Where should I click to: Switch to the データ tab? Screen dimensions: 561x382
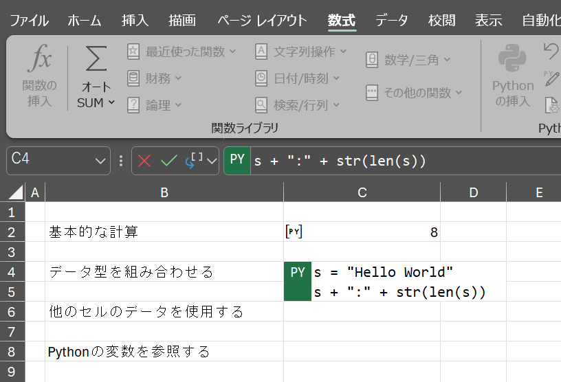[391, 20]
